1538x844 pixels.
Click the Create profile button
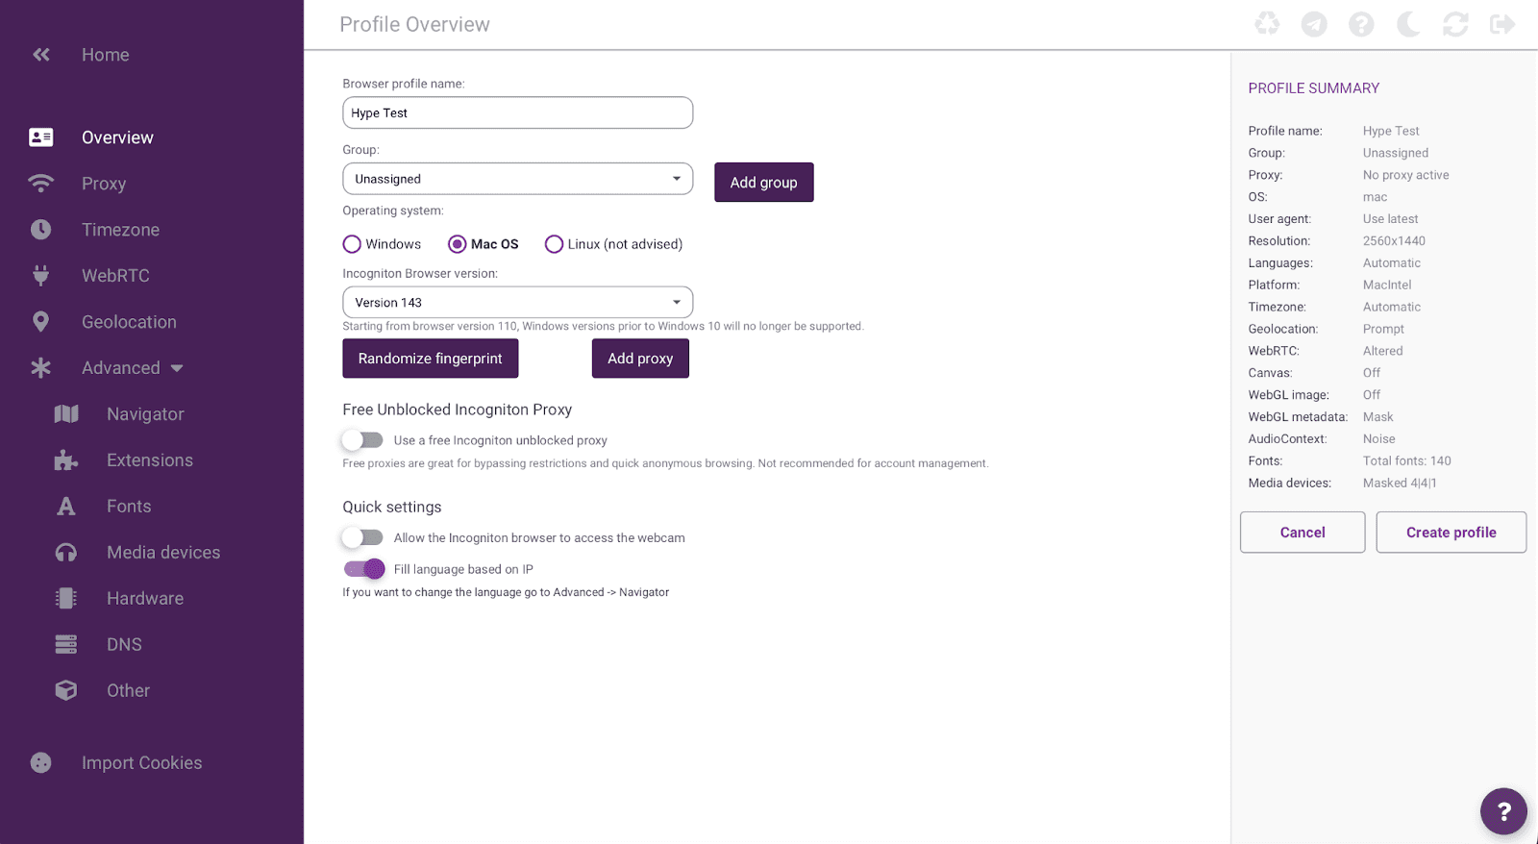point(1451,533)
